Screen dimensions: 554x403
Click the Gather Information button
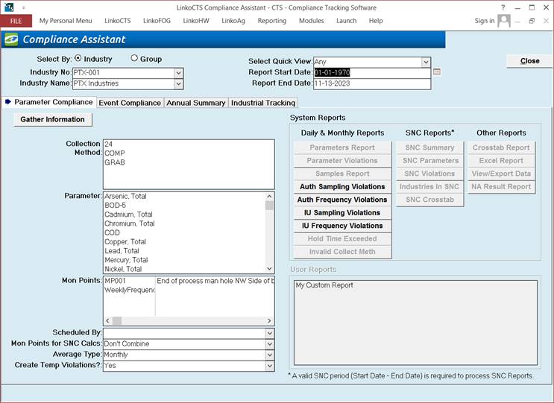53,120
